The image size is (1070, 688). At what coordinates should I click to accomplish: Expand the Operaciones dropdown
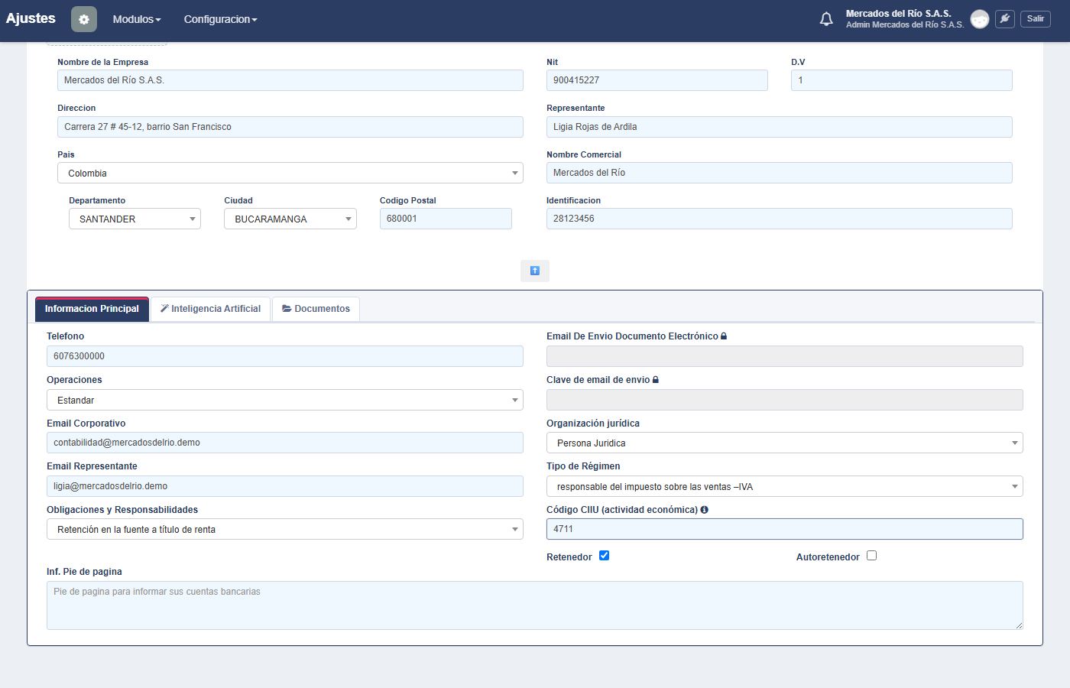tap(285, 400)
